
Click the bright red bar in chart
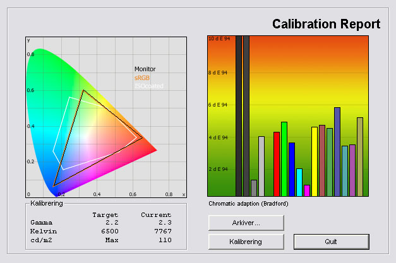276,164
